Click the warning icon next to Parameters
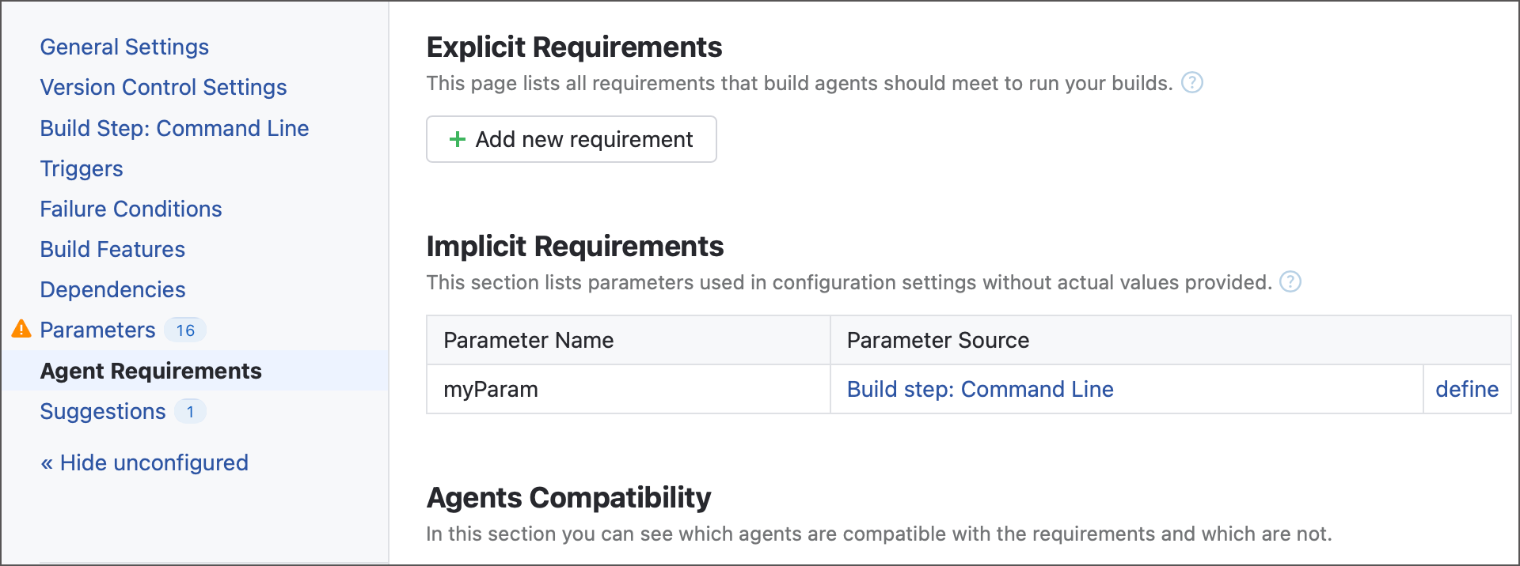 [22, 330]
